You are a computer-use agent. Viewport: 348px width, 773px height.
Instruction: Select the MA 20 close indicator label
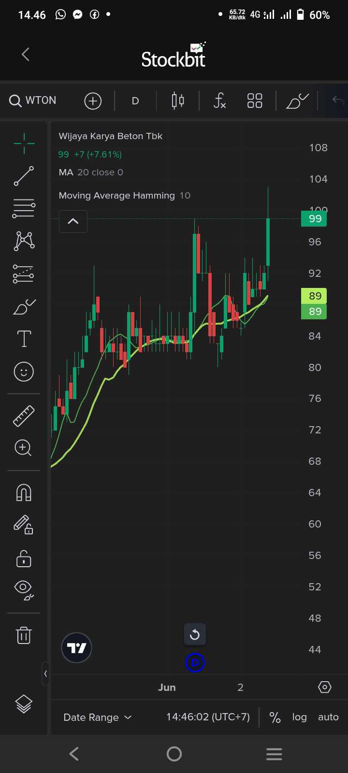pyautogui.click(x=91, y=172)
